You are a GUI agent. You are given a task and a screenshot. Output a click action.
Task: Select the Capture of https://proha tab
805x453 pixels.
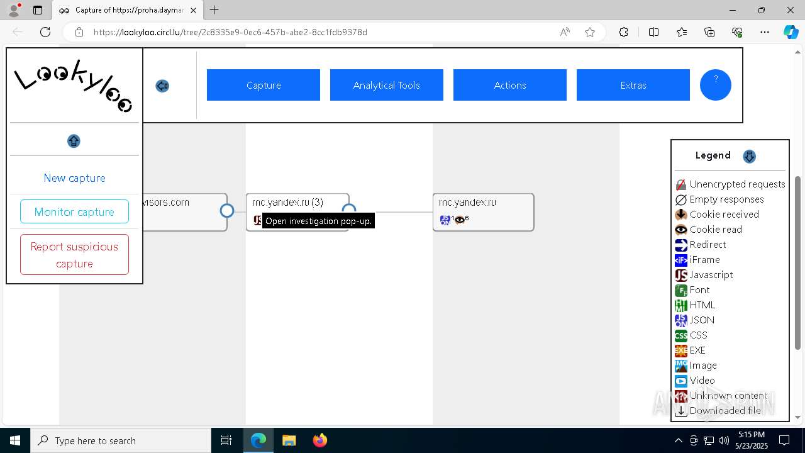[127, 10]
